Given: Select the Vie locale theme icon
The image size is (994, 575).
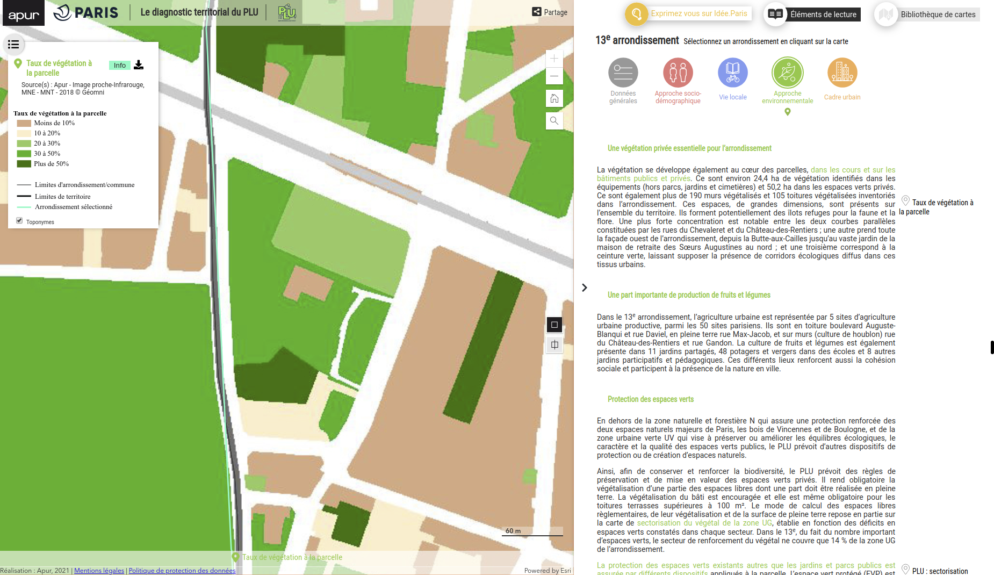Looking at the screenshot, I should 732,73.
